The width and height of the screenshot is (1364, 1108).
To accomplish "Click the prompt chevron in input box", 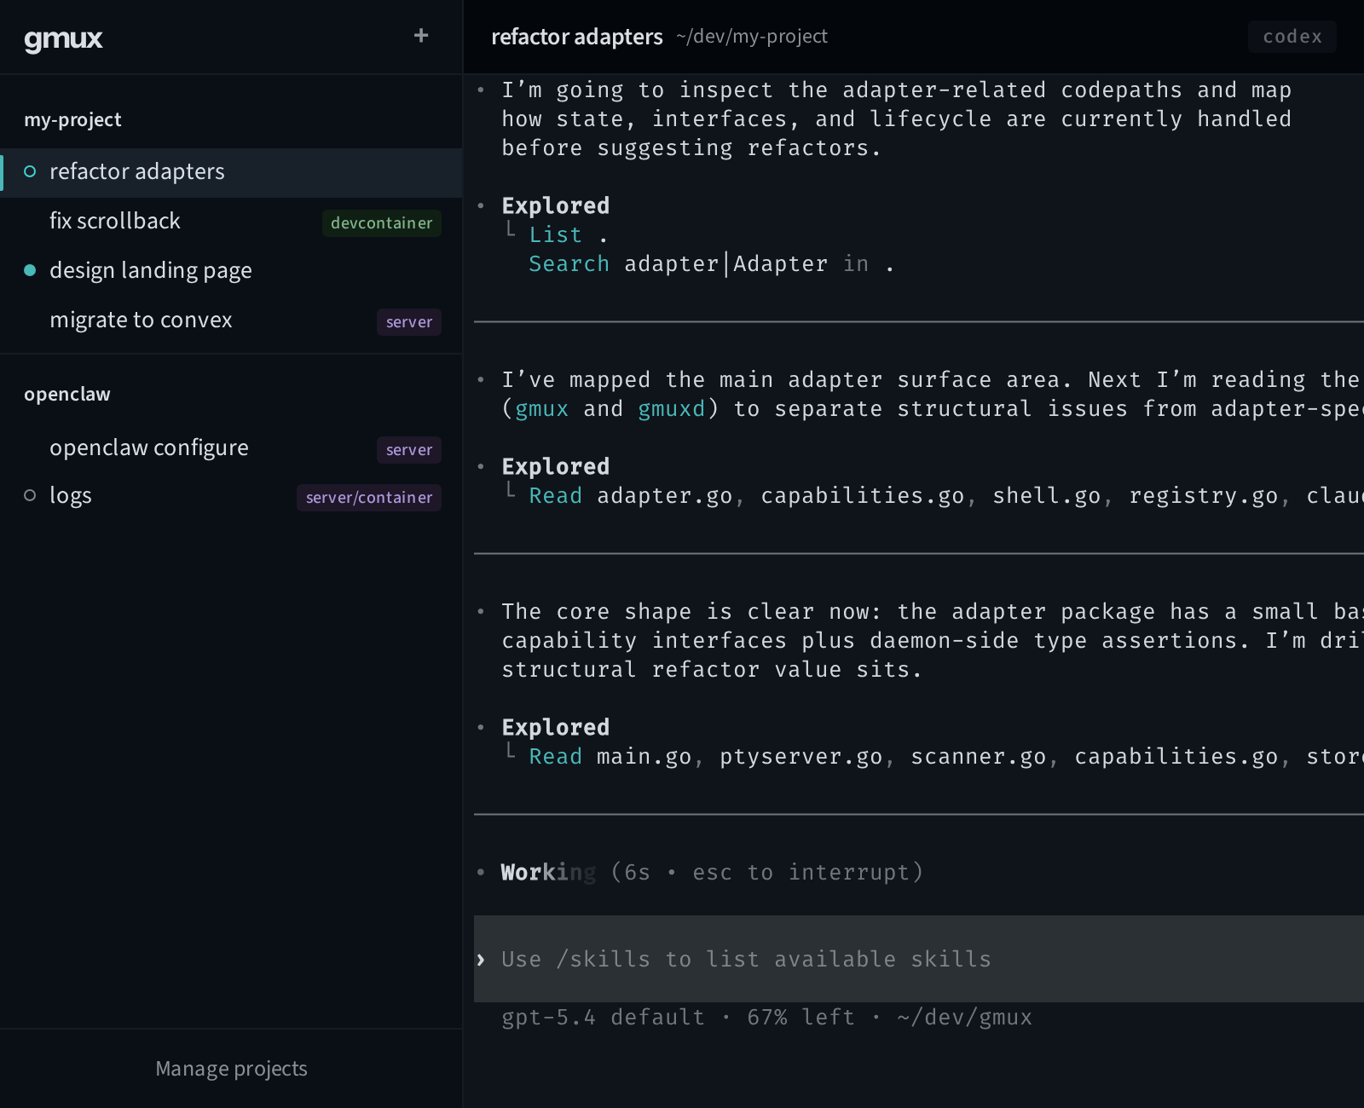I will point(482,960).
